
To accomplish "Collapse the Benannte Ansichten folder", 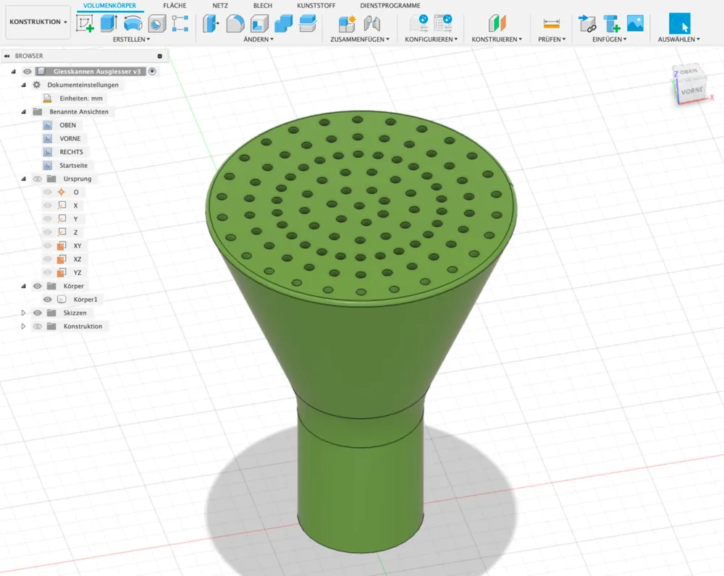I will click(24, 111).
